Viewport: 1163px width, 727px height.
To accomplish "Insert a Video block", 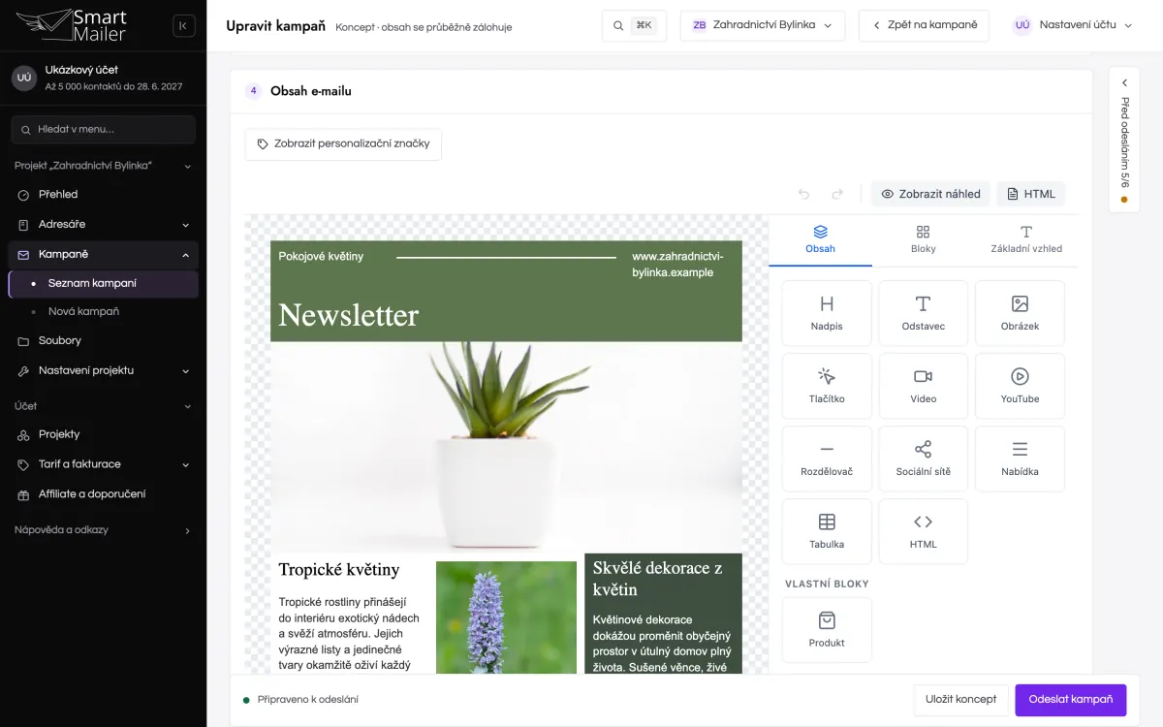I will 923,386.
